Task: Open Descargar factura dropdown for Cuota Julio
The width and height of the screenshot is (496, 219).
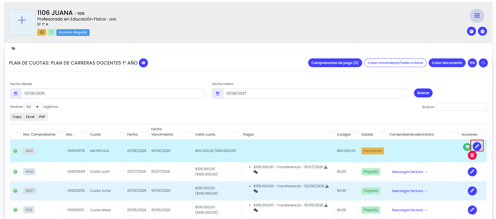Action: (410, 172)
